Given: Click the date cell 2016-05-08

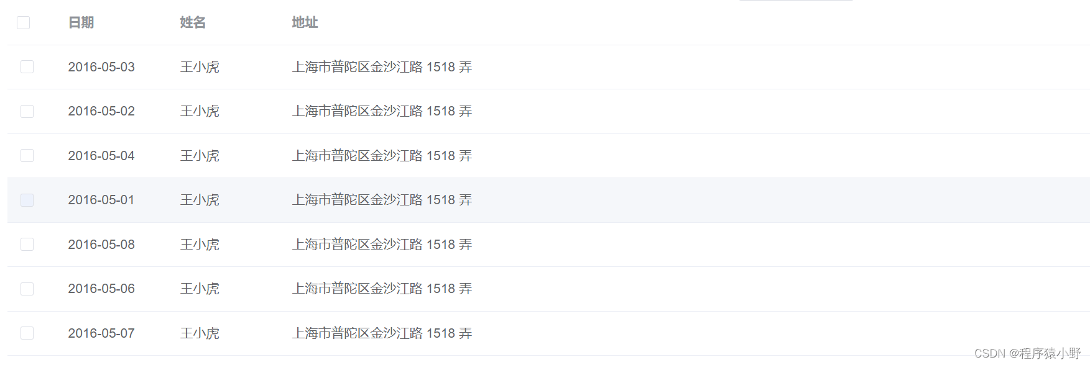Looking at the screenshot, I should (x=101, y=245).
